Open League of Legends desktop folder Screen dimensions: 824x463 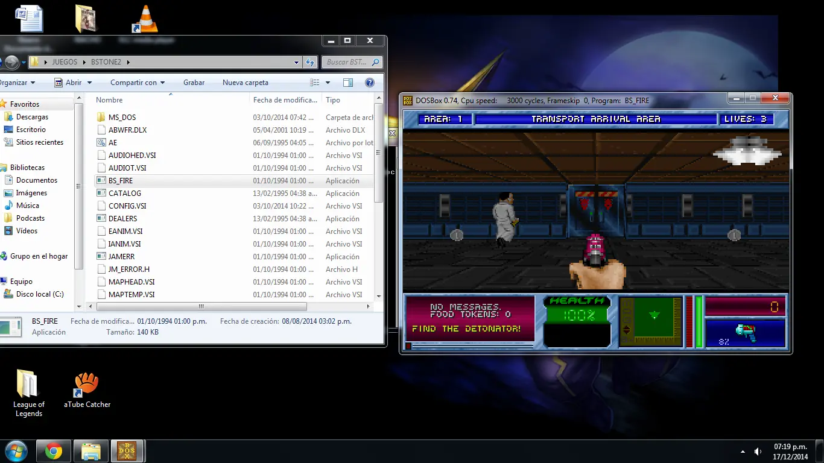pyautogui.click(x=28, y=394)
